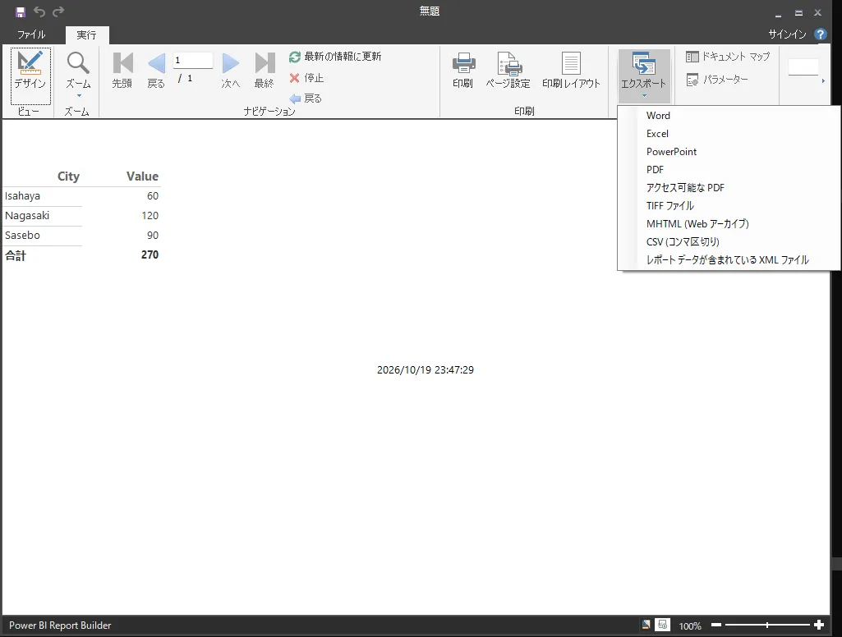842x637 pixels.
Task: Toggle the パラメーター pane
Action: coord(717,80)
